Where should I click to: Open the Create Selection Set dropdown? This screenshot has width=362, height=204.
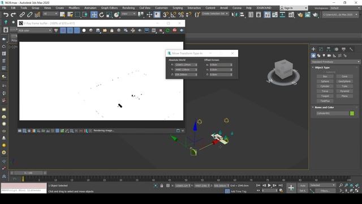(215, 14)
